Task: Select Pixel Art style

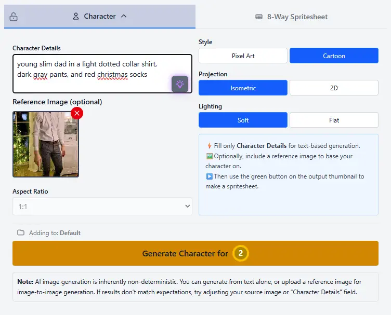Action: pyautogui.click(x=243, y=56)
